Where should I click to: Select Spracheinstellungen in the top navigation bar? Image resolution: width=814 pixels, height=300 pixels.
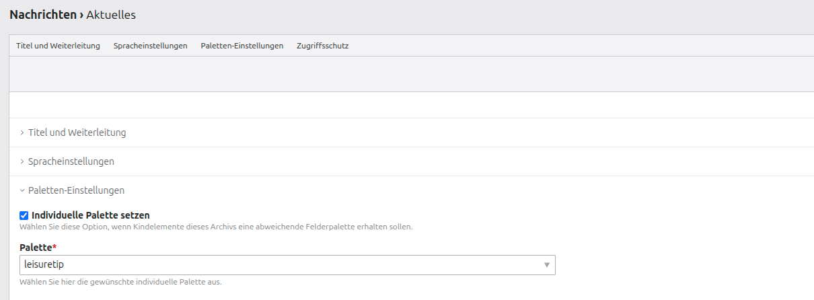click(x=150, y=46)
